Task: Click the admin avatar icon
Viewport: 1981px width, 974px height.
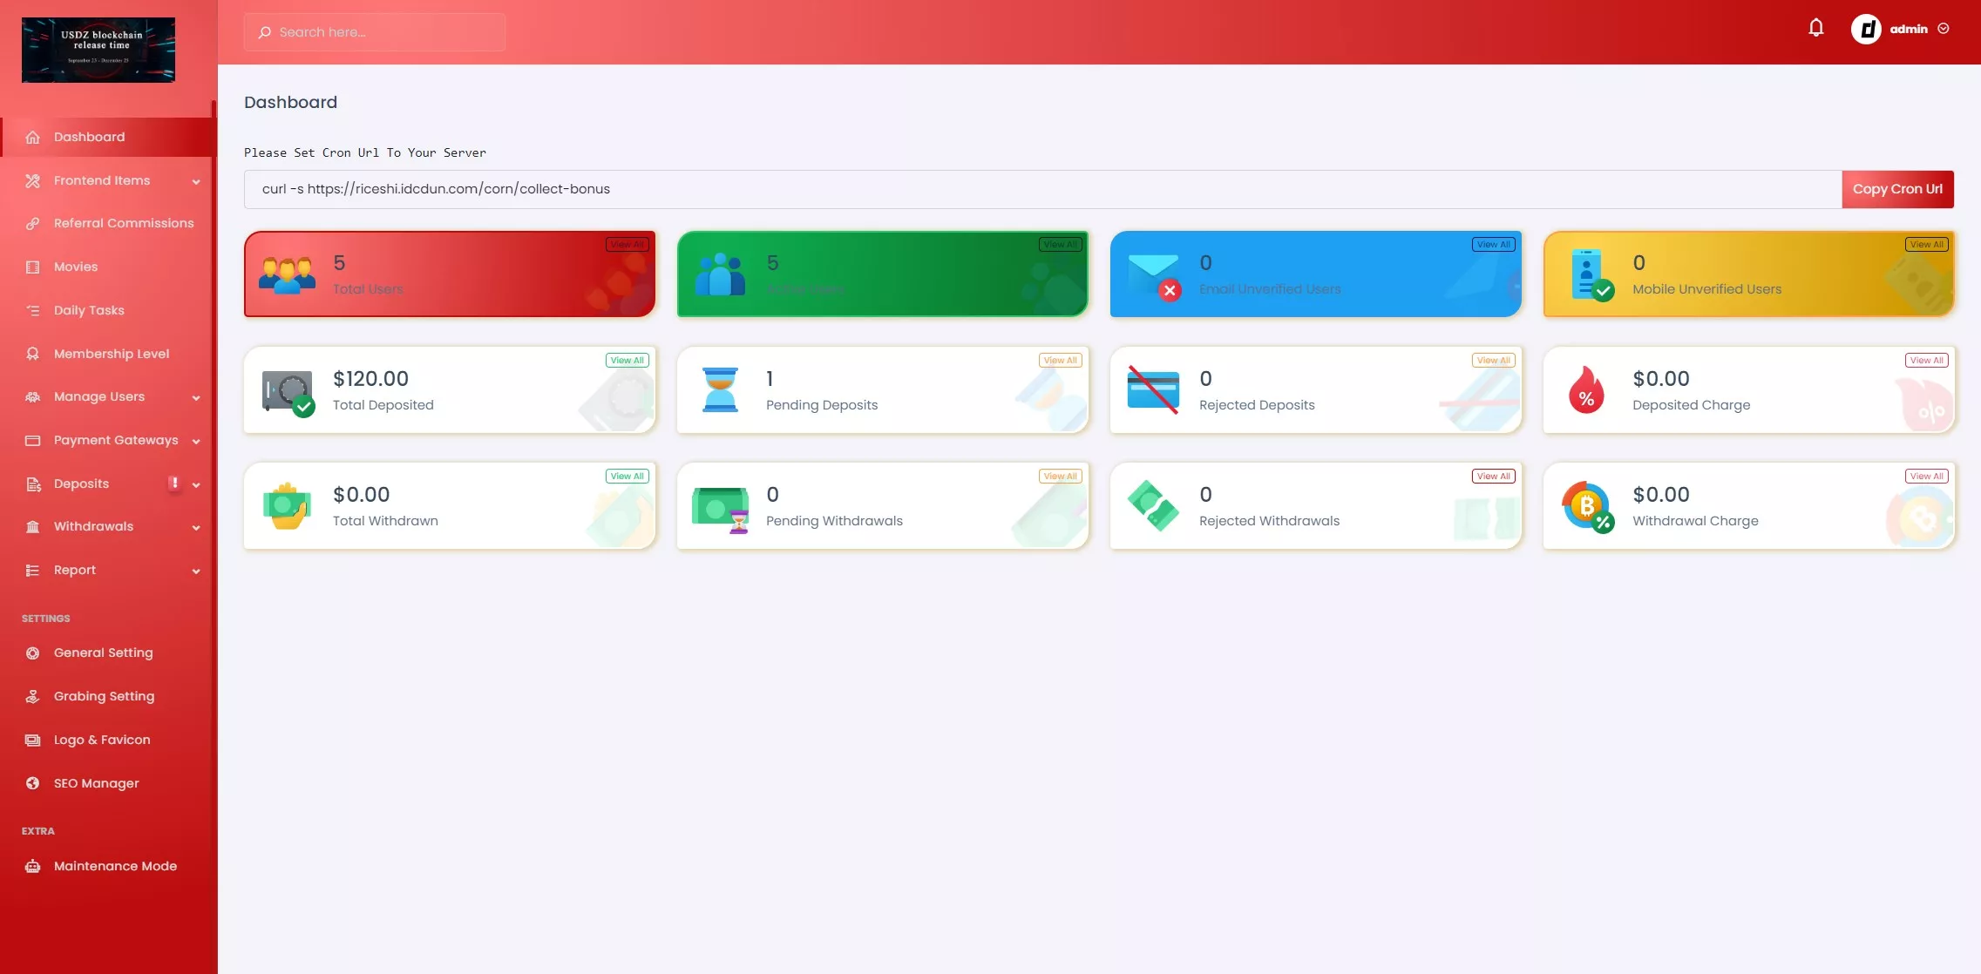Action: coord(1865,30)
